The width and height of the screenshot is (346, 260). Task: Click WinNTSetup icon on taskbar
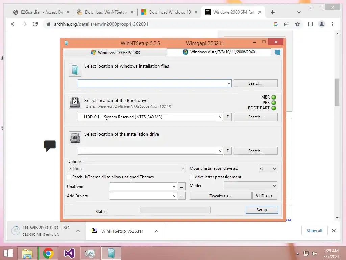pos(111,253)
